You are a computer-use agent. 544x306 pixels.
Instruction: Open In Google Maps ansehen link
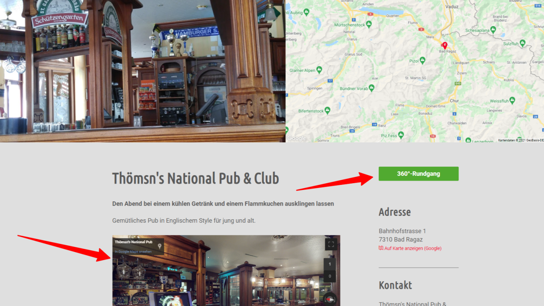click(x=133, y=252)
